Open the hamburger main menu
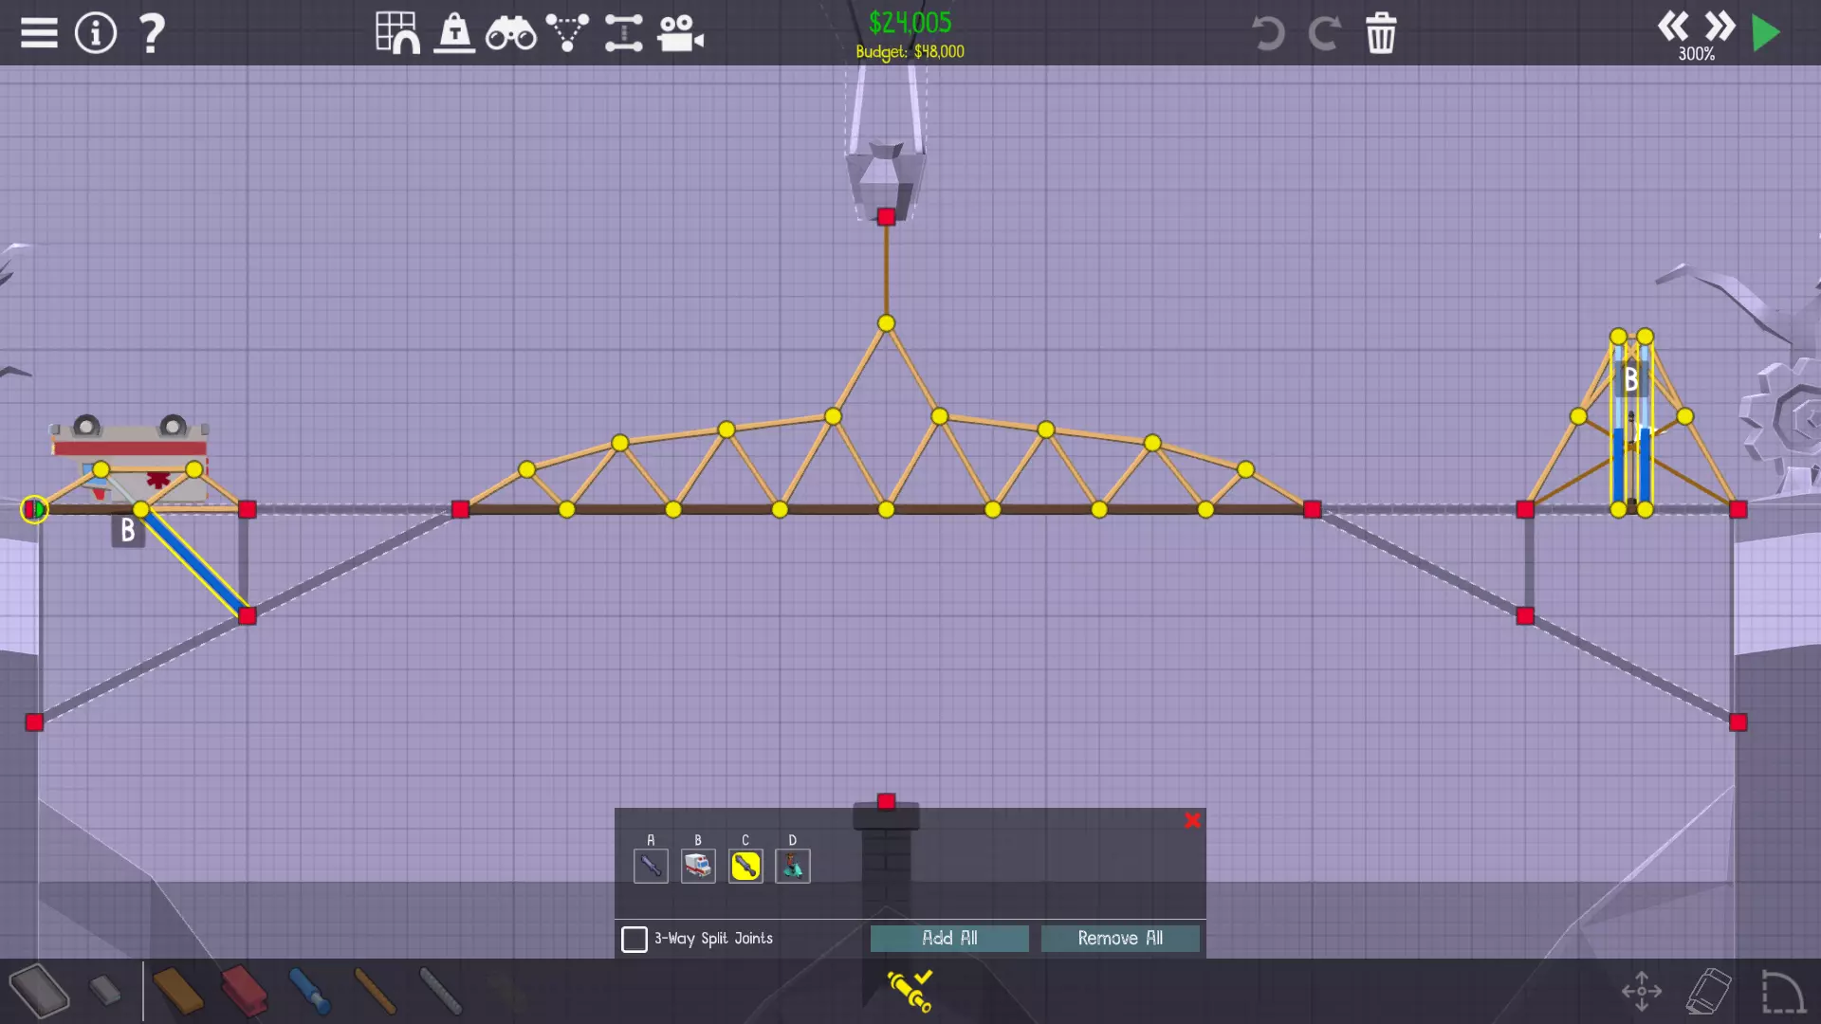 click(39, 33)
